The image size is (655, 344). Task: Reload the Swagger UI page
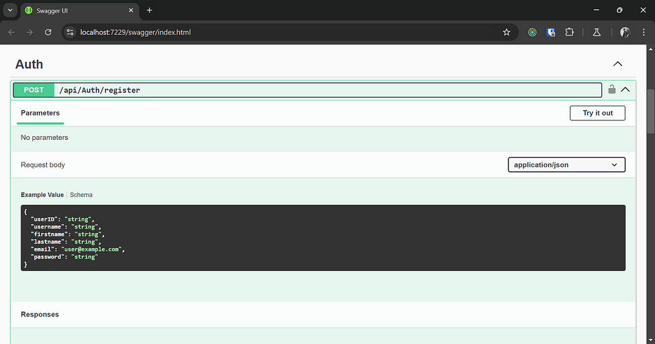[x=48, y=32]
